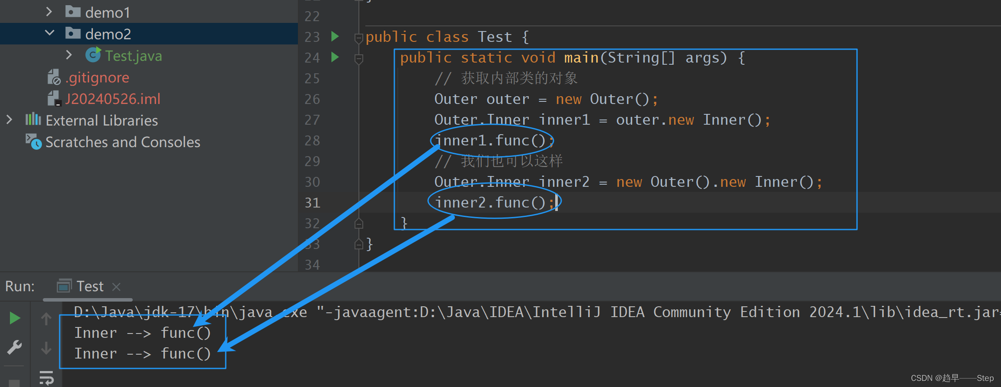The image size is (1001, 387).
Task: Click fold end marker at line 32
Action: (x=358, y=223)
